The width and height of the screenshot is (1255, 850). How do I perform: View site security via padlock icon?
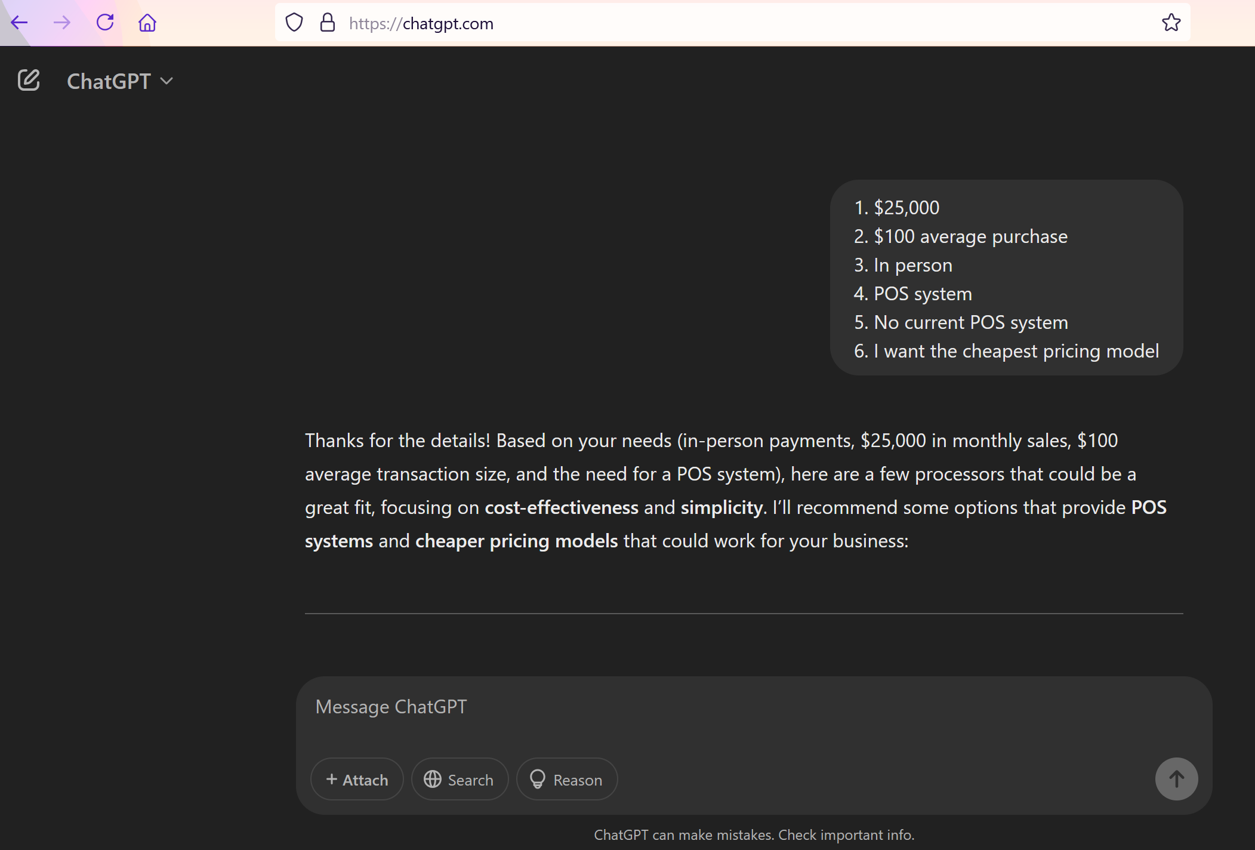point(328,23)
